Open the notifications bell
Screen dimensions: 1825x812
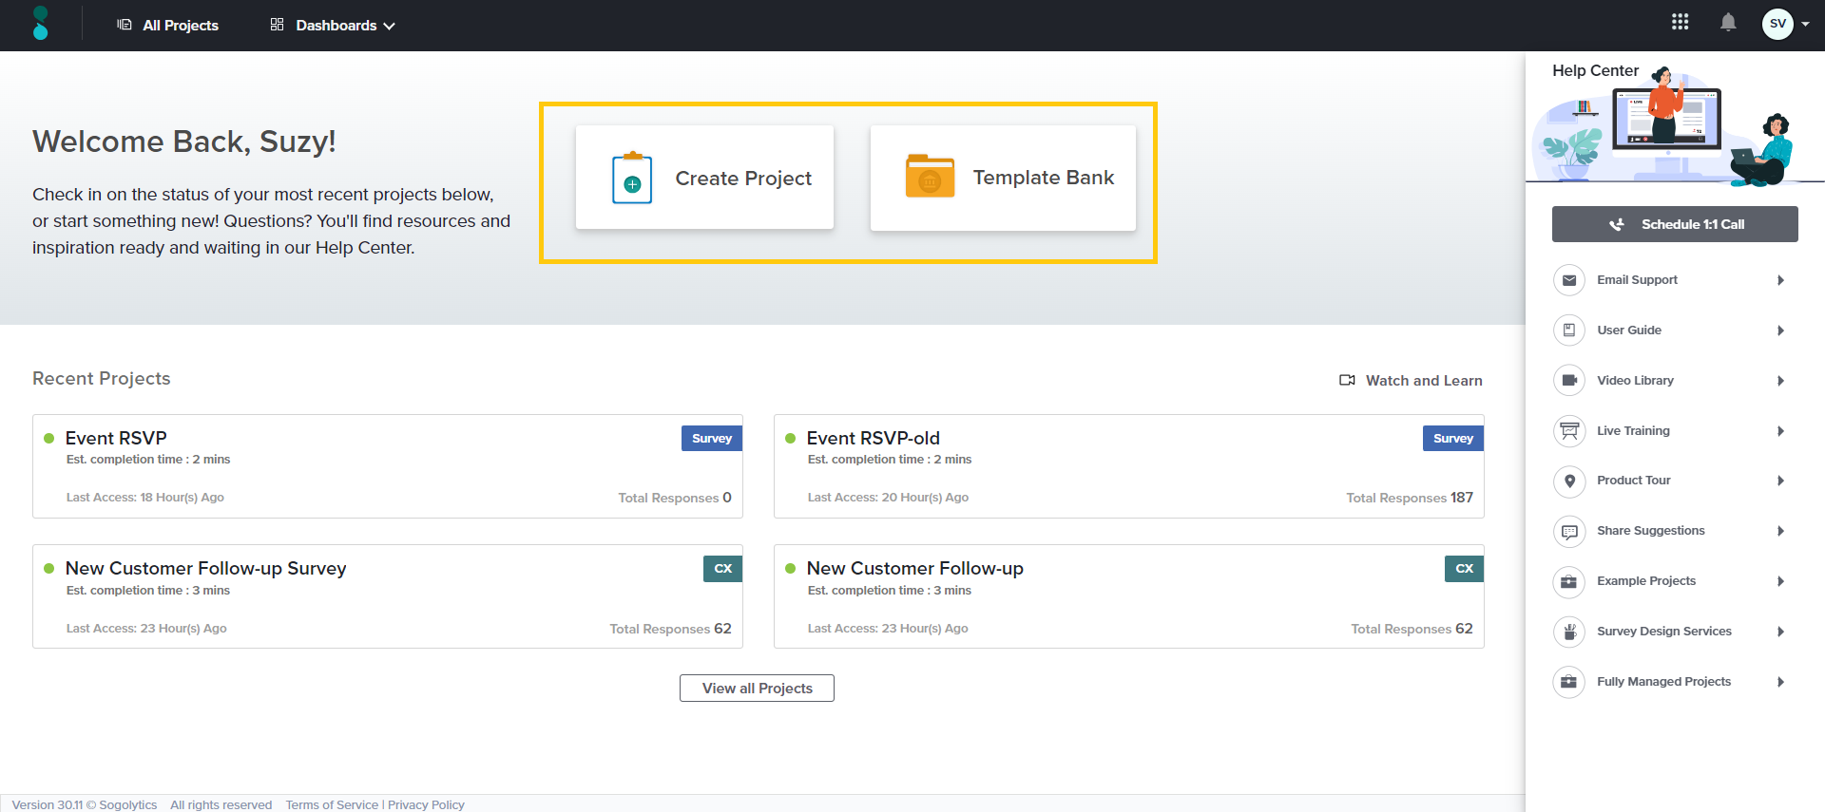click(1727, 23)
